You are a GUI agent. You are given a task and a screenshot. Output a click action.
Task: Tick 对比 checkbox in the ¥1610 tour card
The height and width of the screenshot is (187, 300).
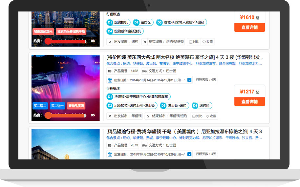tap(191, 42)
